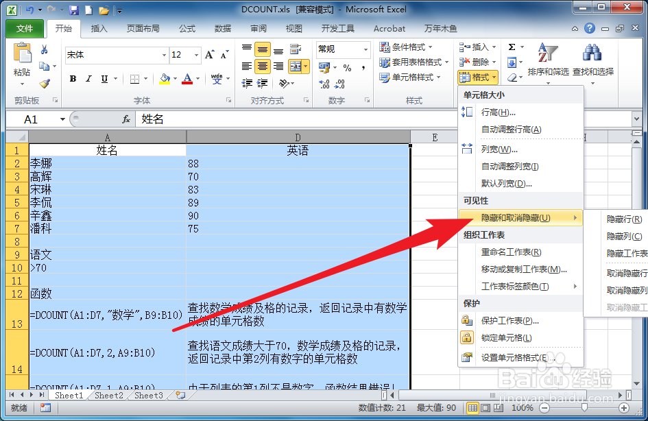Image resolution: width=648 pixels, height=421 pixels.
Task: Click the Save floppy disk icon
Action: pos(73,10)
